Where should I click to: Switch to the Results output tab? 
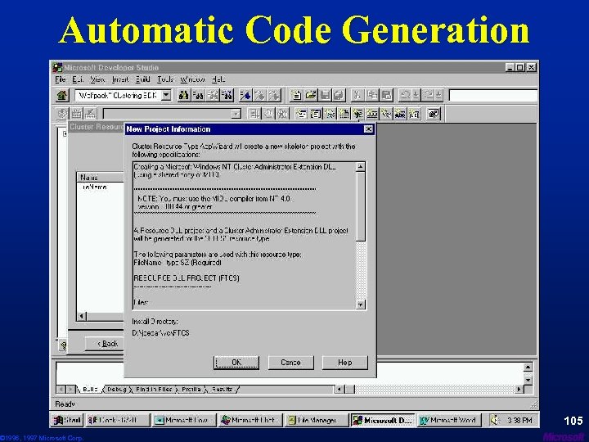tap(222, 390)
